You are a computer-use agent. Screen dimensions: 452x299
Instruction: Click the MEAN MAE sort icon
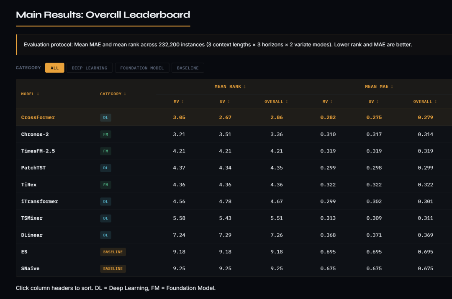(392, 86)
